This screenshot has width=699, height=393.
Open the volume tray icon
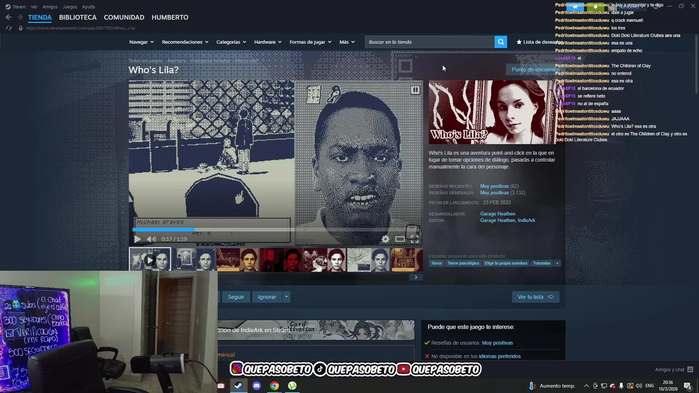pyautogui.click(x=638, y=386)
